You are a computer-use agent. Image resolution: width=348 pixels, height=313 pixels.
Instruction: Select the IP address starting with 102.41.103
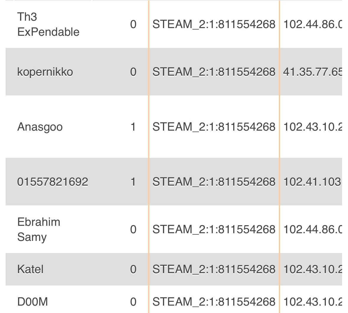point(312,181)
